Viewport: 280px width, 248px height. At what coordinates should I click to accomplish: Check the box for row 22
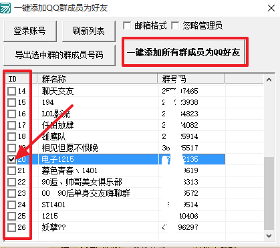(x=11, y=182)
